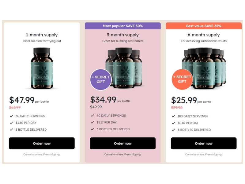Click checkmark beside 90 Daily Servings
The image size is (245, 184).
pyautogui.click(x=92, y=116)
